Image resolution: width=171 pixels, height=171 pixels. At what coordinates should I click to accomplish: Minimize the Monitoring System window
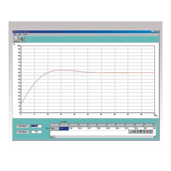(152, 32)
